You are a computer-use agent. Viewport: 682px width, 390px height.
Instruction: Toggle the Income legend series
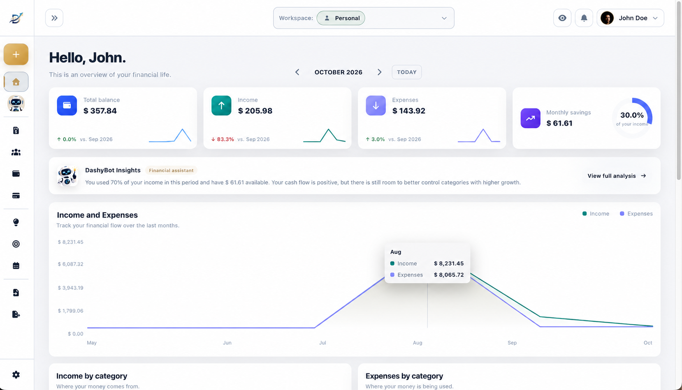(x=596, y=214)
